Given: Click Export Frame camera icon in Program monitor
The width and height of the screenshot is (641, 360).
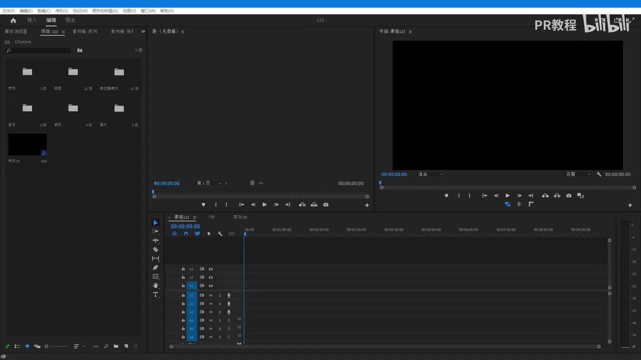Looking at the screenshot, I should tap(568, 195).
